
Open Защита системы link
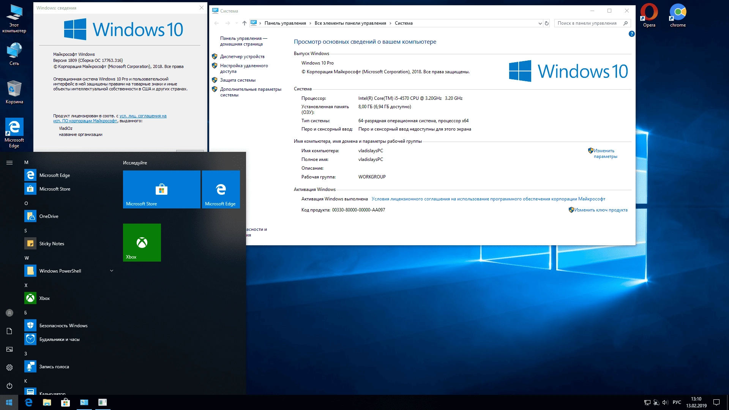tap(238, 80)
